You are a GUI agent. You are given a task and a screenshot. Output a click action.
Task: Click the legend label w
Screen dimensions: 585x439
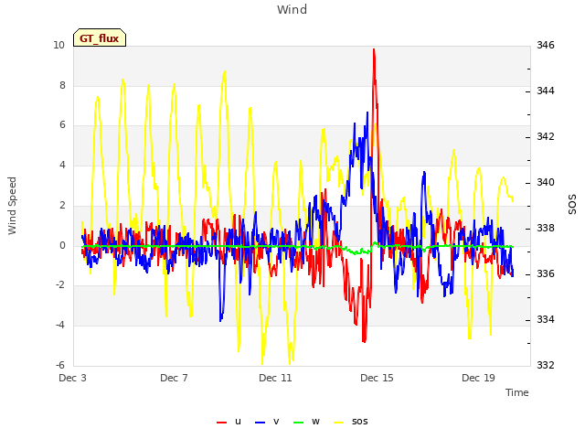point(315,422)
